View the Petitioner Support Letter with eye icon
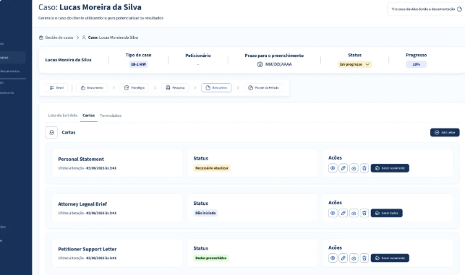Screen dimensions: 465x275 (333, 258)
